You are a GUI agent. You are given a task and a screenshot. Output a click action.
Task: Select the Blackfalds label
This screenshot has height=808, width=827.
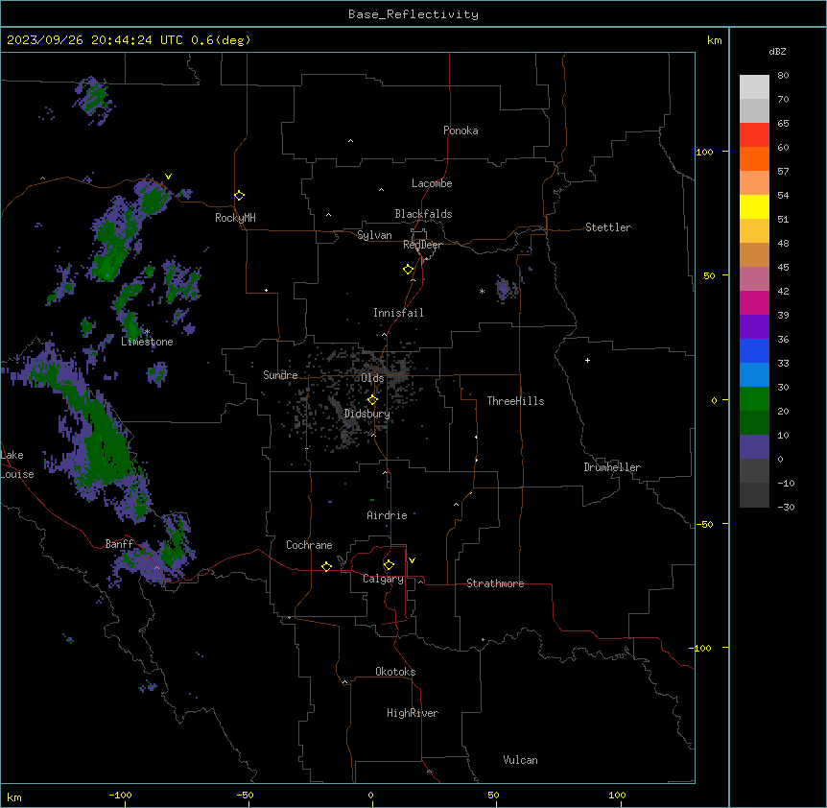click(x=423, y=214)
